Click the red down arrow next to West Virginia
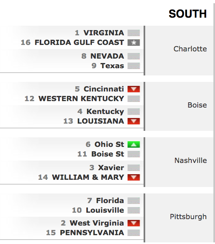 coord(134,223)
